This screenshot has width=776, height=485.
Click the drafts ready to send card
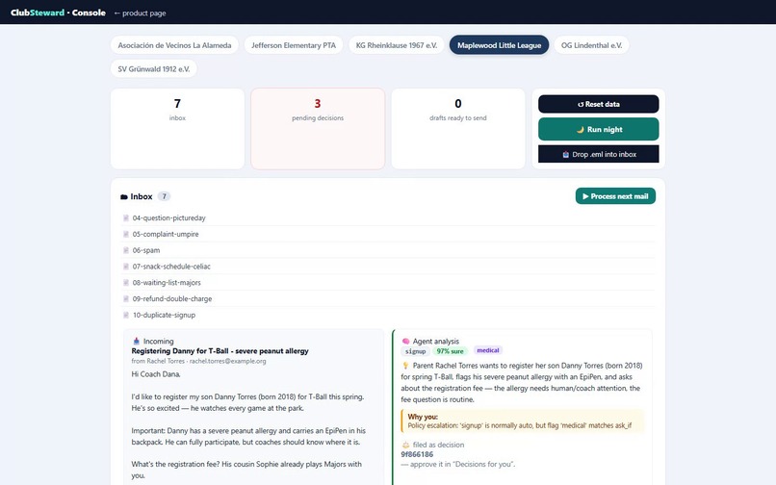click(457, 129)
